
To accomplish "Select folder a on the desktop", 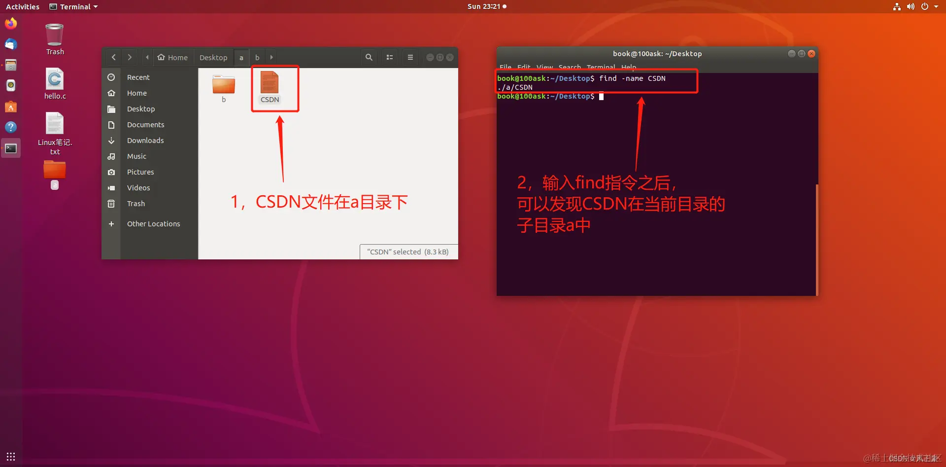I will tap(55, 175).
